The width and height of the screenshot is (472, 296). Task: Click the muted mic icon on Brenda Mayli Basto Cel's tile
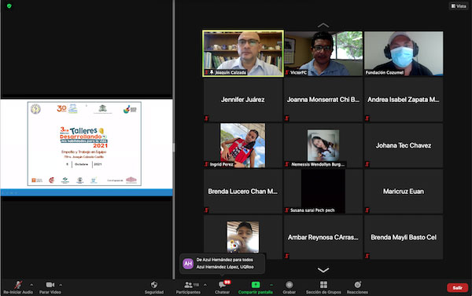367,256
